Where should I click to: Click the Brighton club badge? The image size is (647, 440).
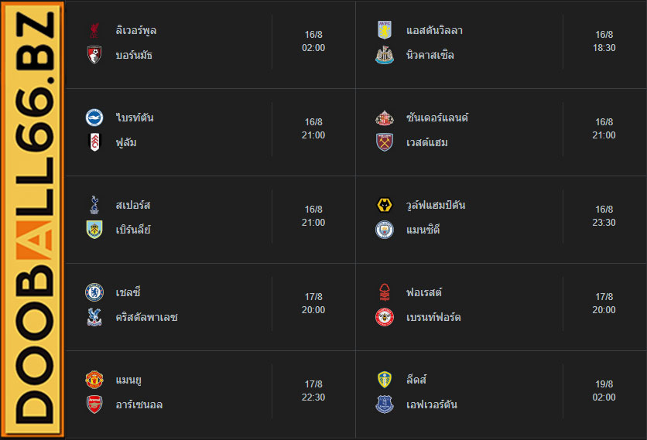[x=94, y=118]
